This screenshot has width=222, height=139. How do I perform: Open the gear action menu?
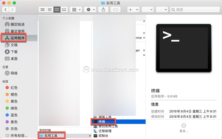[x=90, y=9]
